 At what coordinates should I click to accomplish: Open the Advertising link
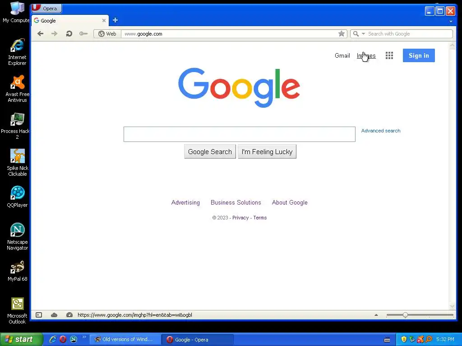[185, 202]
